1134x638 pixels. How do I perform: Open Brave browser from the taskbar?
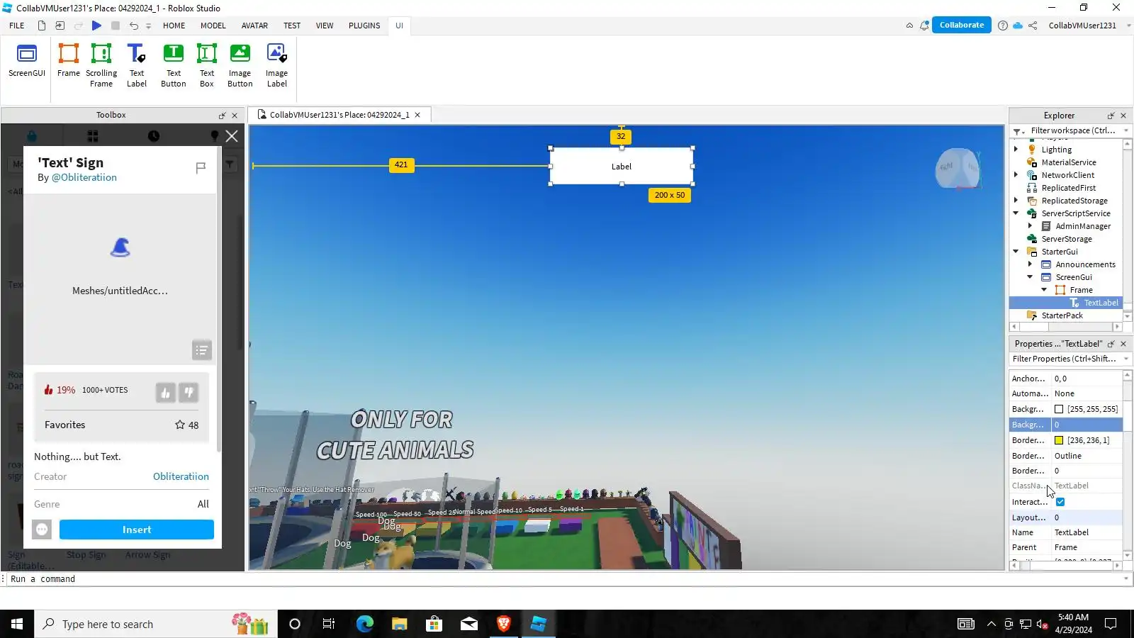coord(504,624)
